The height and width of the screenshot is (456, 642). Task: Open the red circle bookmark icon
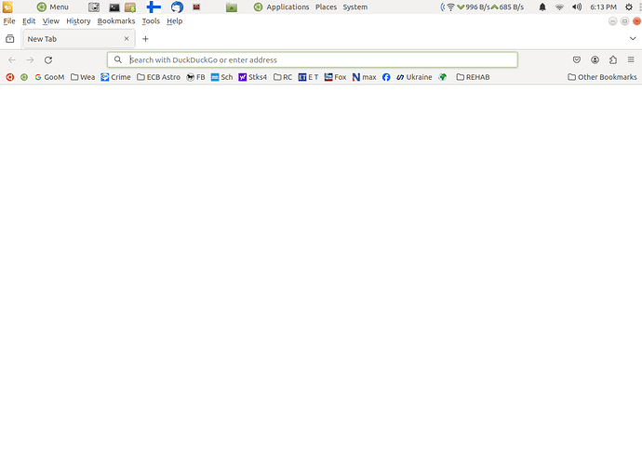(10, 77)
